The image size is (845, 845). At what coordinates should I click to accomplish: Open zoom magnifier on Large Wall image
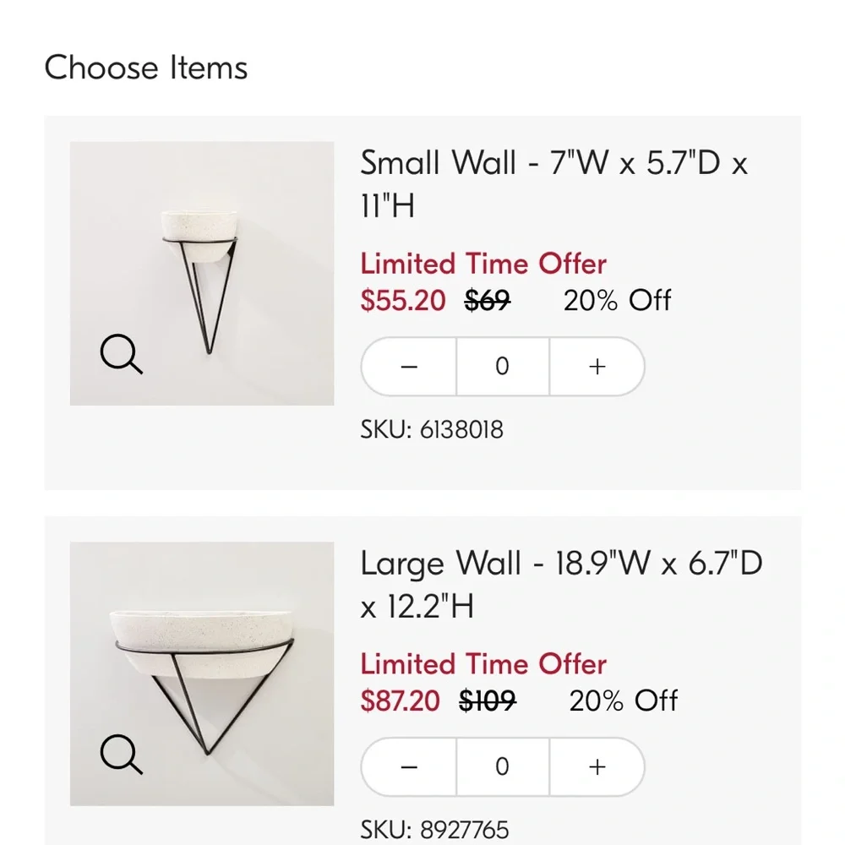(122, 755)
